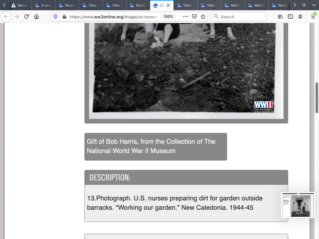Image resolution: width=319 pixels, height=239 pixels.
Task: Open the Firefox account icon
Action: [x=300, y=17]
